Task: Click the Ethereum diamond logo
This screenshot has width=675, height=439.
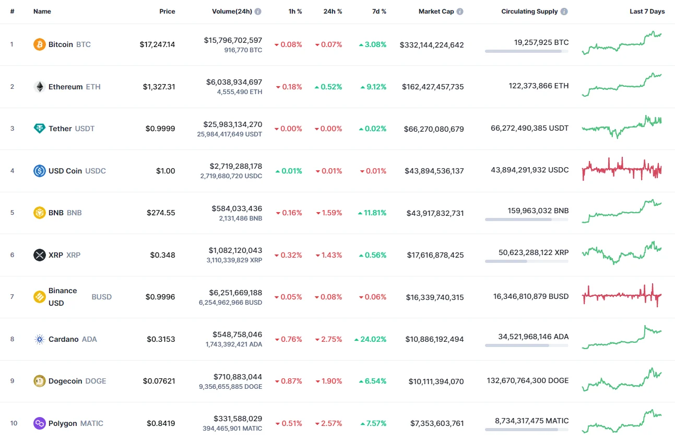Action: 40,87
